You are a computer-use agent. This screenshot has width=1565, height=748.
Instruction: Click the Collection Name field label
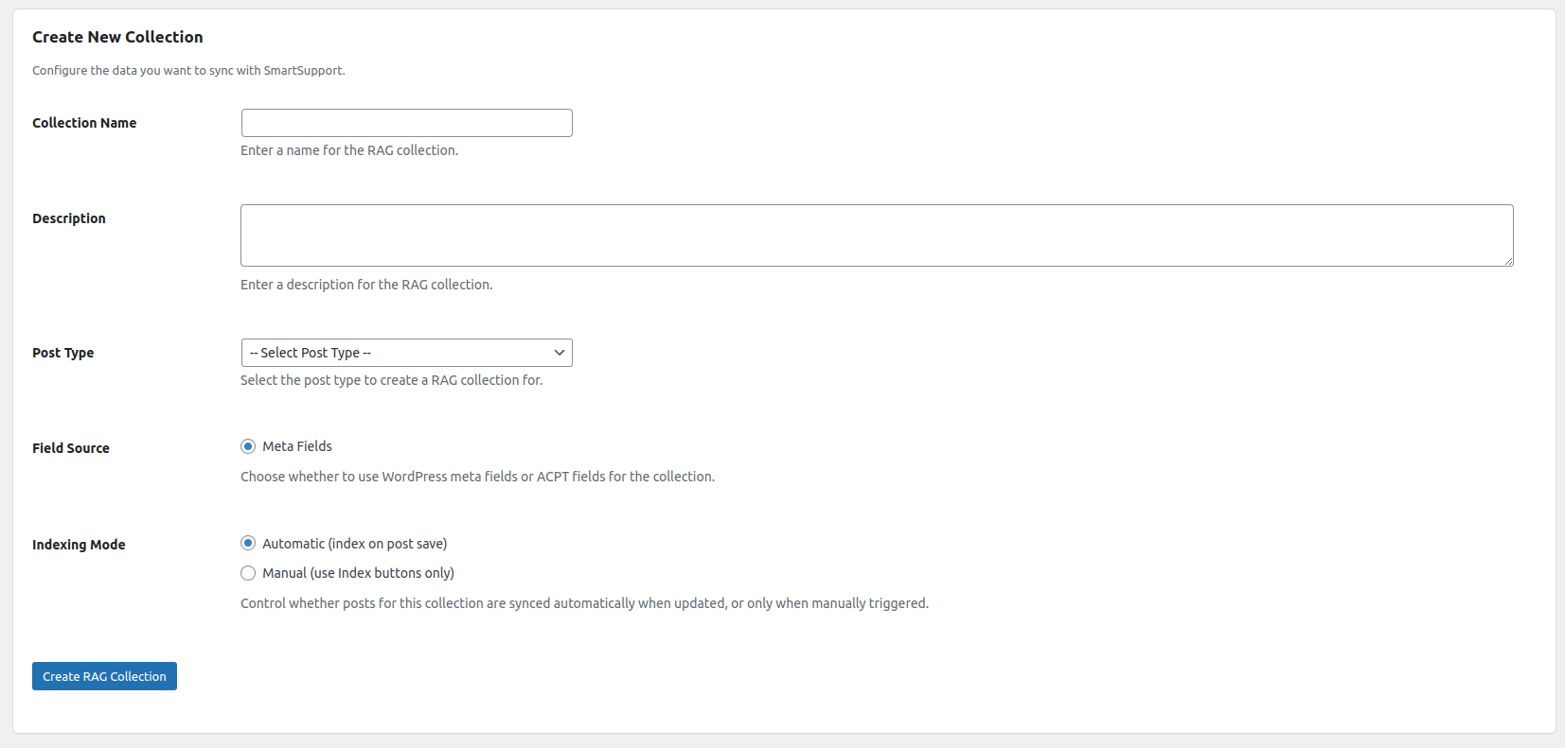(84, 123)
